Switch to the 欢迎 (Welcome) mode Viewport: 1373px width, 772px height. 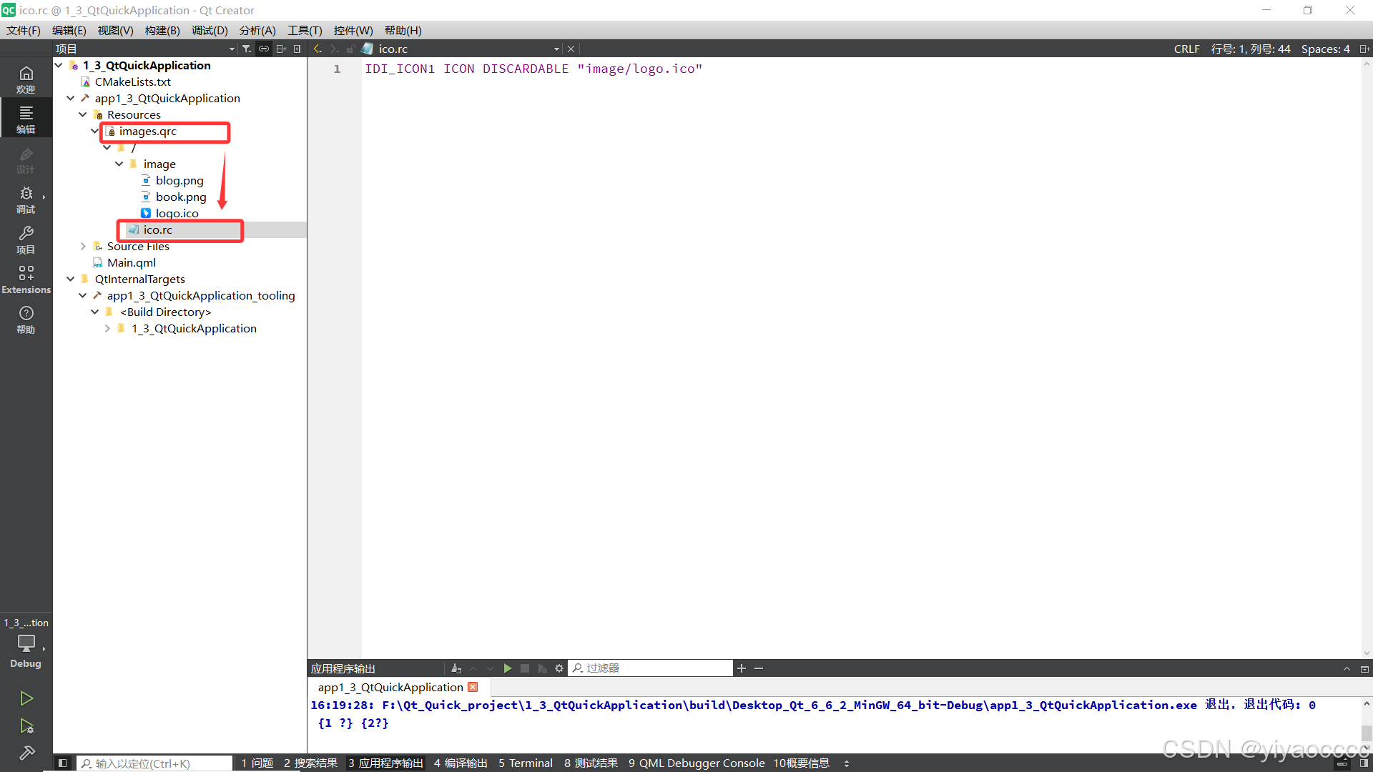26,77
